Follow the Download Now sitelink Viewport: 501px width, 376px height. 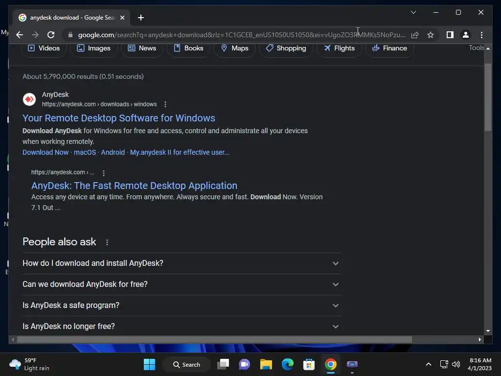point(46,152)
